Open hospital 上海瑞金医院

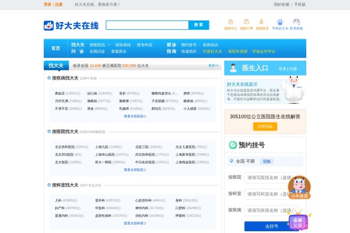click(x=185, y=162)
